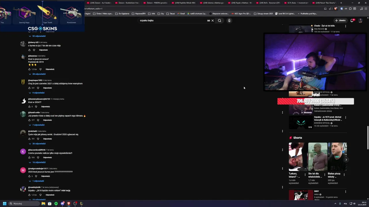Open @buusnuu's channel via username link
Screen dimensions: 369x207
[33, 56]
